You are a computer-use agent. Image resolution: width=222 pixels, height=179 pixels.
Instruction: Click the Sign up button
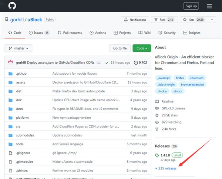click(191, 6)
